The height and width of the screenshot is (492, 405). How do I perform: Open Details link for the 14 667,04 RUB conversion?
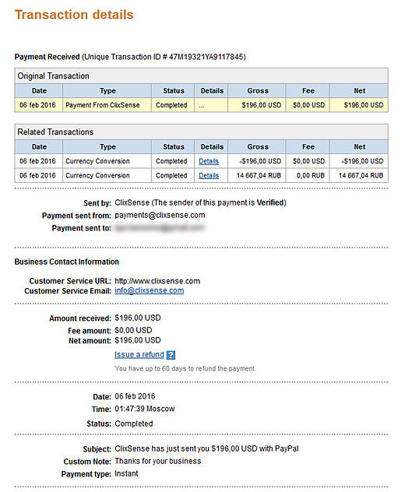point(209,175)
